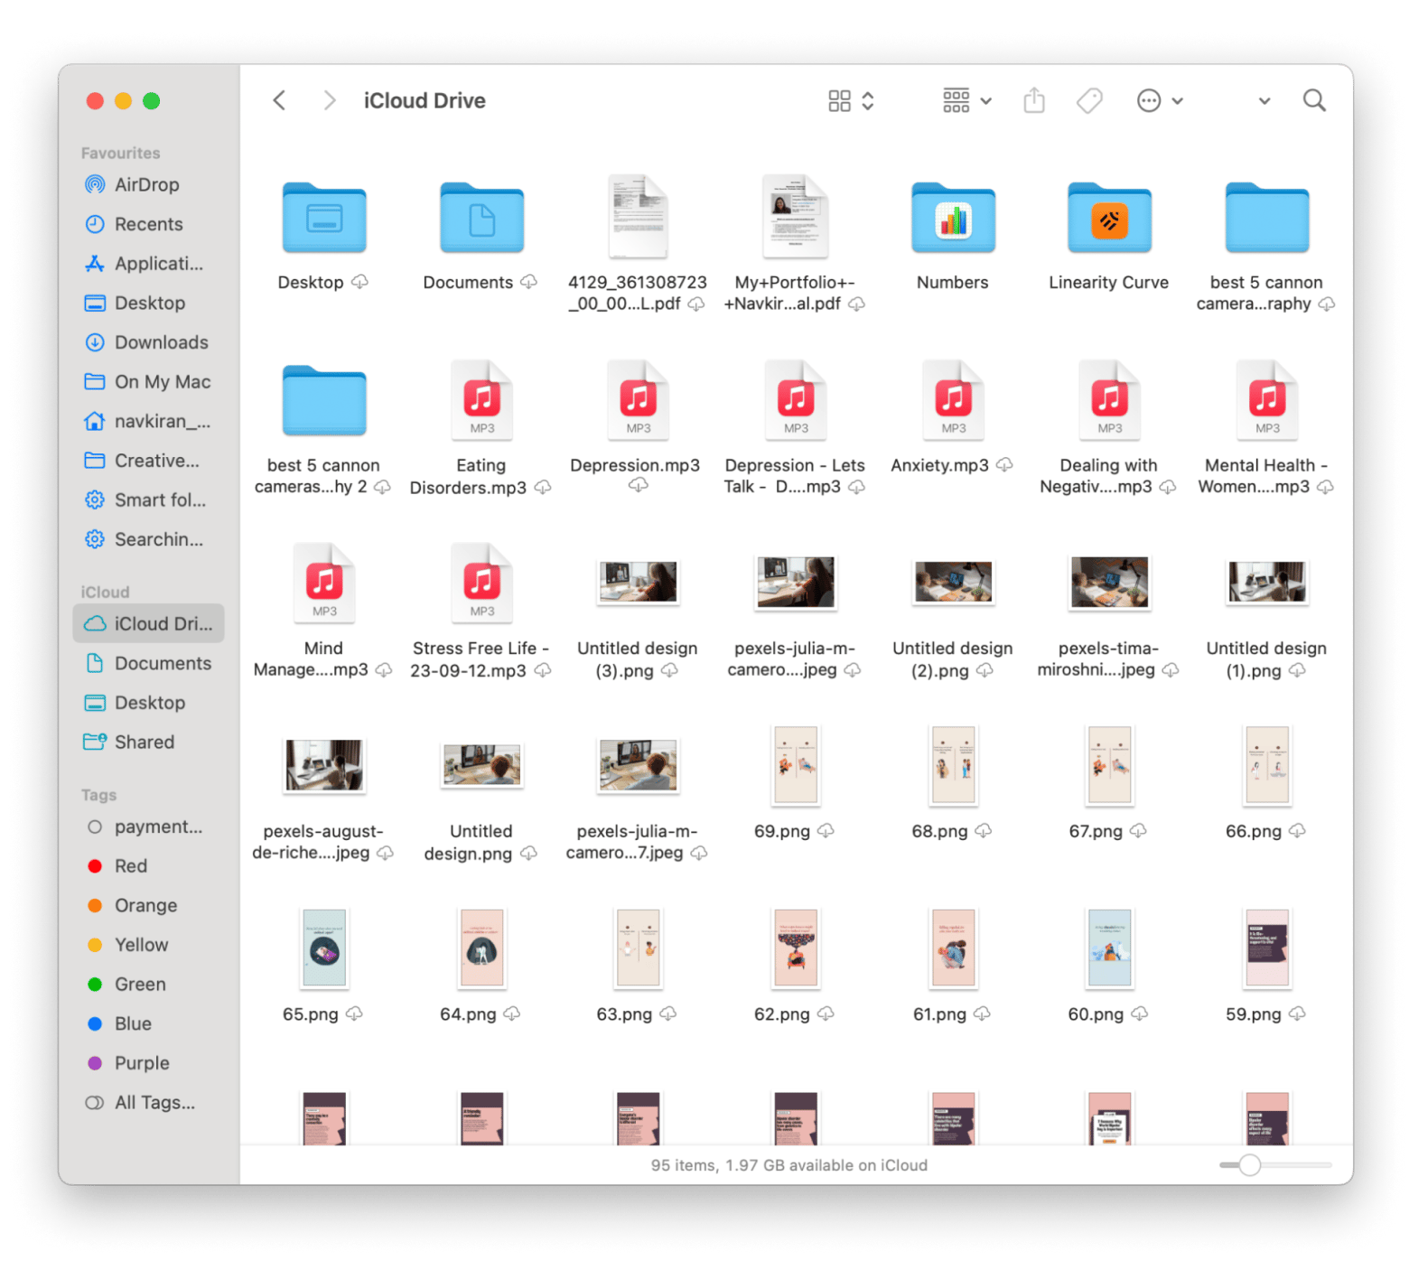
Task: Open the view options up-down arrows
Action: point(868,100)
